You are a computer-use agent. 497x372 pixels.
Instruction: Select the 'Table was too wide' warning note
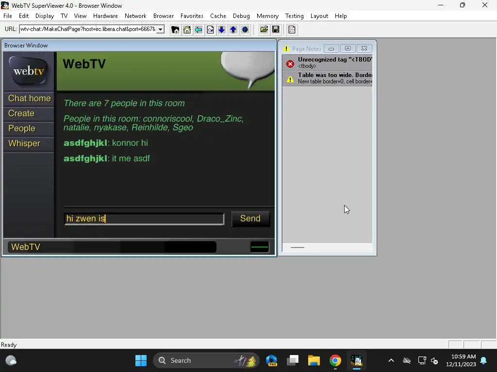point(328,78)
